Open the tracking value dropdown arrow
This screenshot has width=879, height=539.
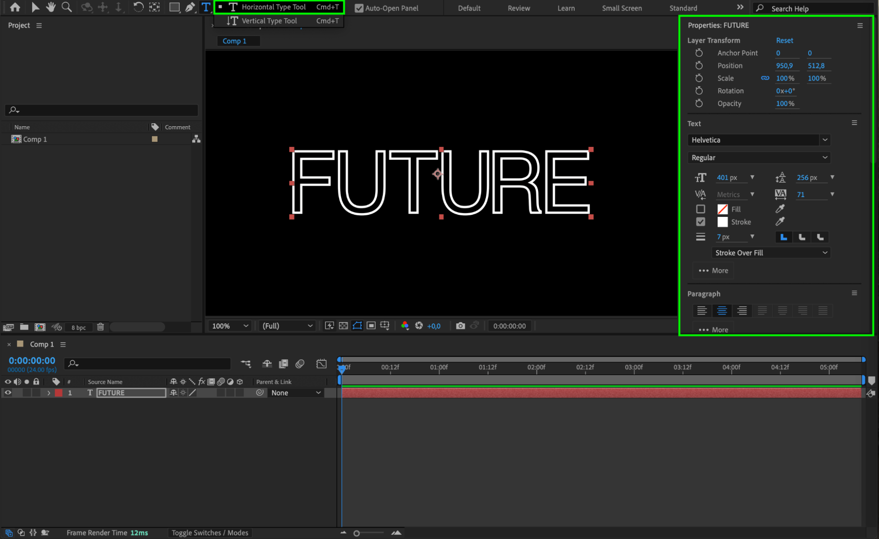tap(832, 194)
